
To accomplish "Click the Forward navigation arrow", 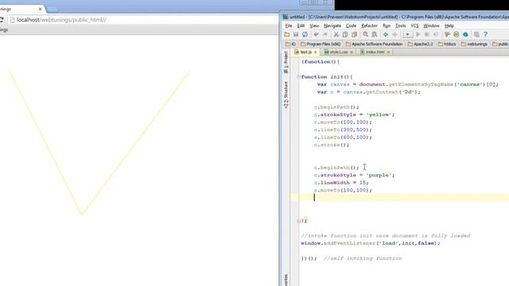I will coord(394,34).
